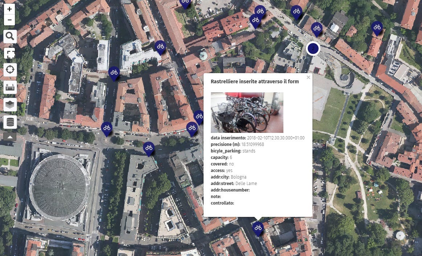The image size is (422, 256).
Task: Activate the ruler measurement tool
Action: point(10,87)
